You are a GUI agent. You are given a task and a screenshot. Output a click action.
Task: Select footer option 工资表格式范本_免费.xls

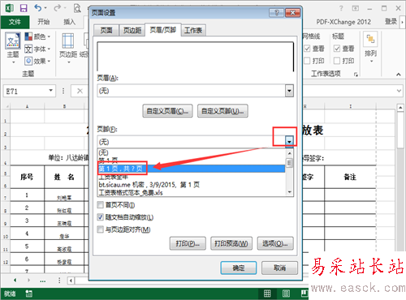click(x=191, y=193)
